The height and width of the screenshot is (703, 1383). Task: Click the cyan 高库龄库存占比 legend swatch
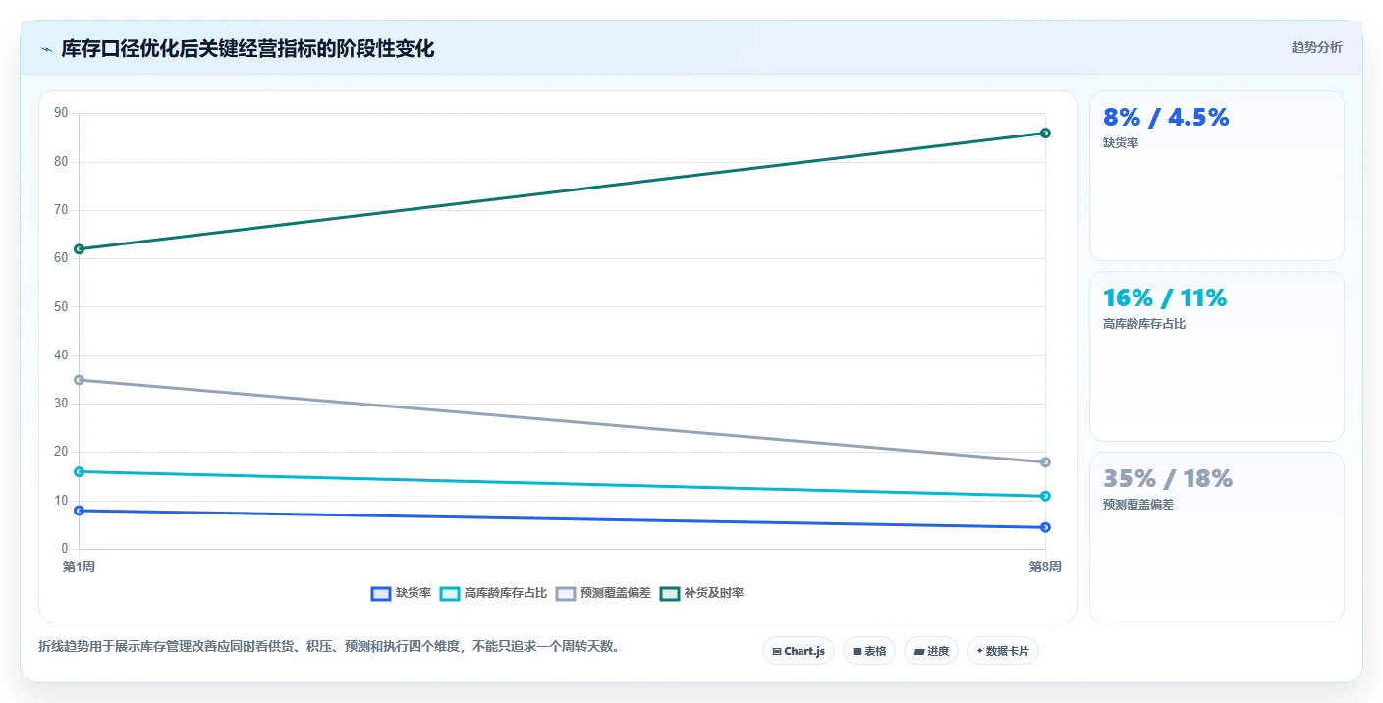point(450,593)
